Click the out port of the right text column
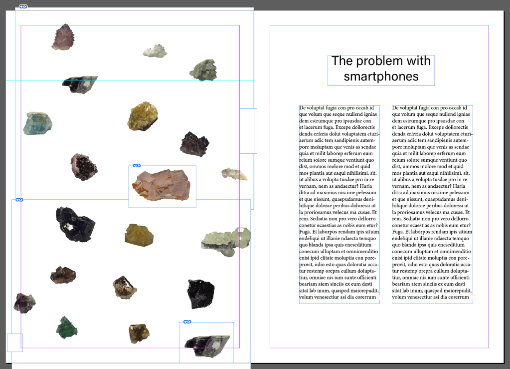Screen dimensions: 510x369 click(473, 297)
